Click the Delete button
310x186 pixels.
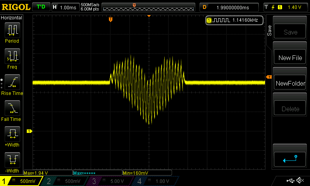click(x=290, y=108)
